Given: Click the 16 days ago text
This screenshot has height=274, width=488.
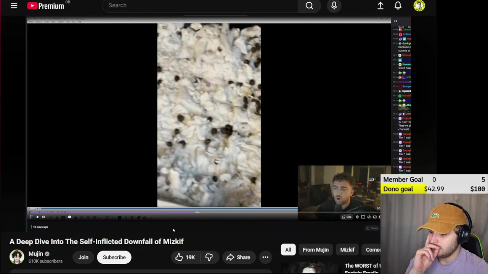Looking at the screenshot, I should tap(40, 227).
